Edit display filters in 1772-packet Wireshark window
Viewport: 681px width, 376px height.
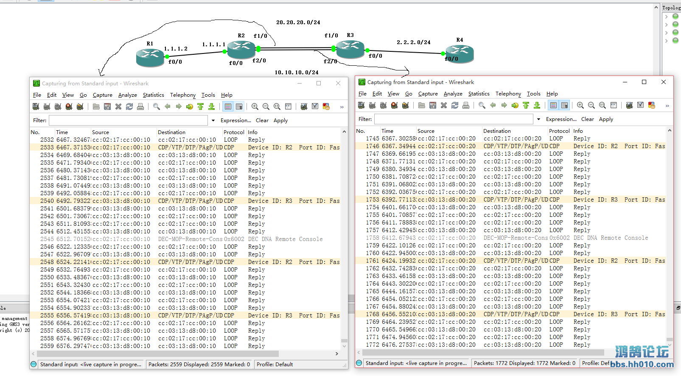[x=641, y=105]
